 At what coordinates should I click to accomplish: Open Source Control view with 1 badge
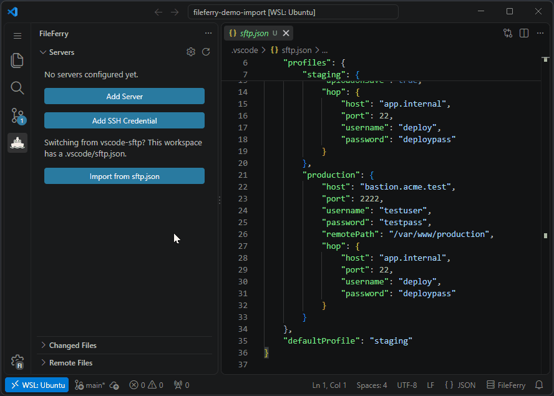tap(17, 115)
